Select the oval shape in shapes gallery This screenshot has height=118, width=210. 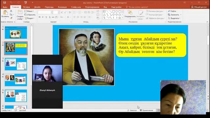point(116,11)
